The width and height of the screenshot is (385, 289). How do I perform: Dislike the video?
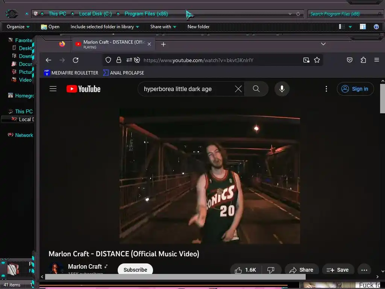[271, 270]
